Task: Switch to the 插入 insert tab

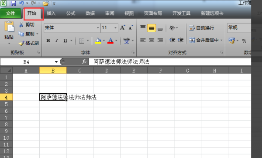Action: tap(51, 13)
